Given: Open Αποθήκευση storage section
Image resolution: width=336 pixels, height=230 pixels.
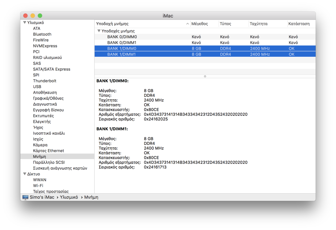Looking at the screenshot, I should pos(45,92).
